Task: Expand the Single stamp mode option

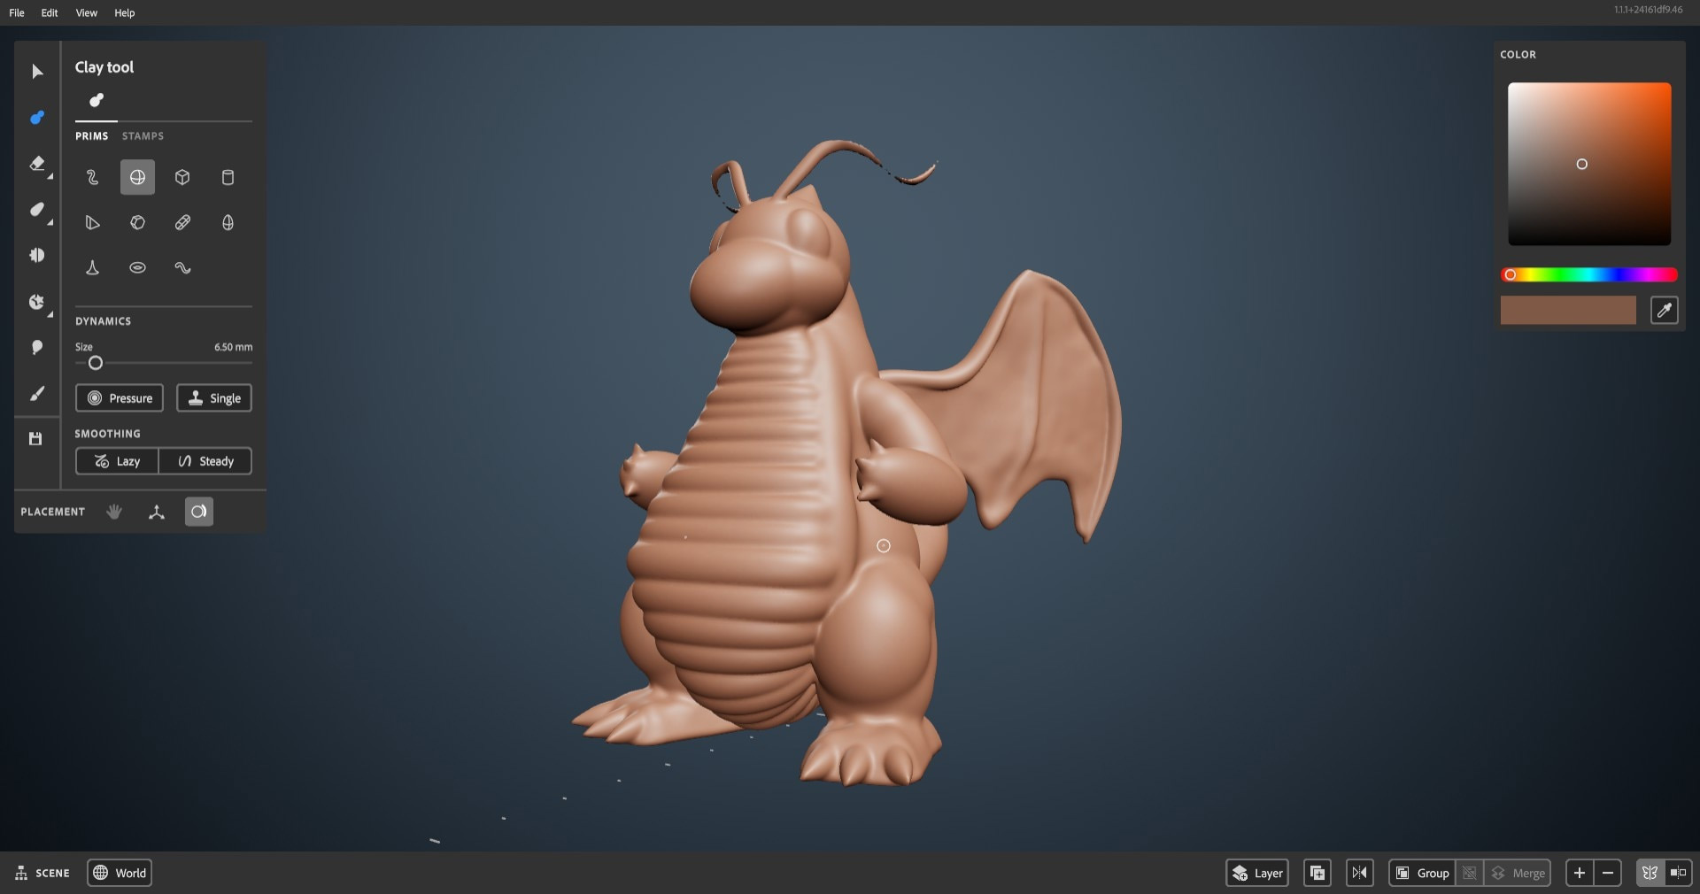Action: [214, 398]
